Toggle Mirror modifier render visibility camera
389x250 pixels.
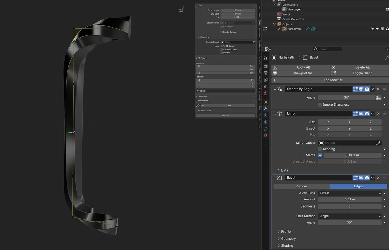click(367, 114)
